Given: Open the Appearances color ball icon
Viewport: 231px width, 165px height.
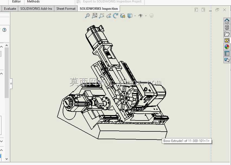Looking at the screenshot, I should point(227,47).
